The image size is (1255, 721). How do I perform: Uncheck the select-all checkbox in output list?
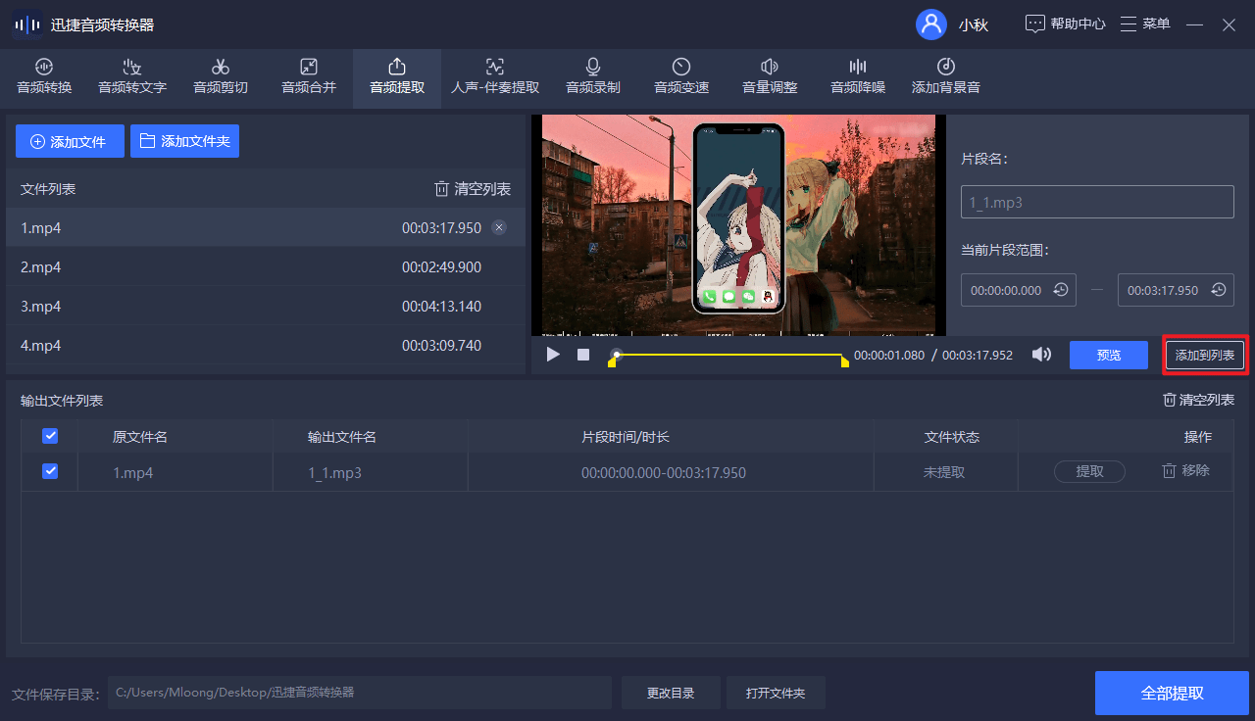tap(50, 436)
